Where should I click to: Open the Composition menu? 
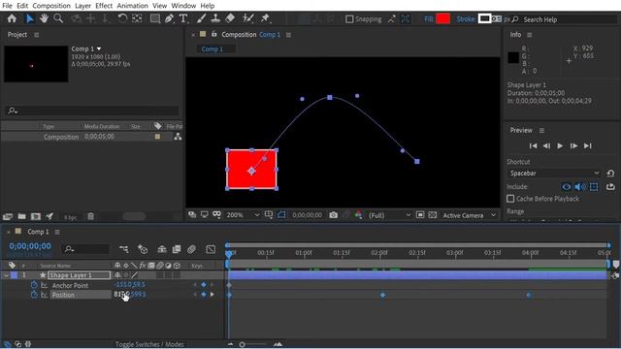click(x=51, y=6)
